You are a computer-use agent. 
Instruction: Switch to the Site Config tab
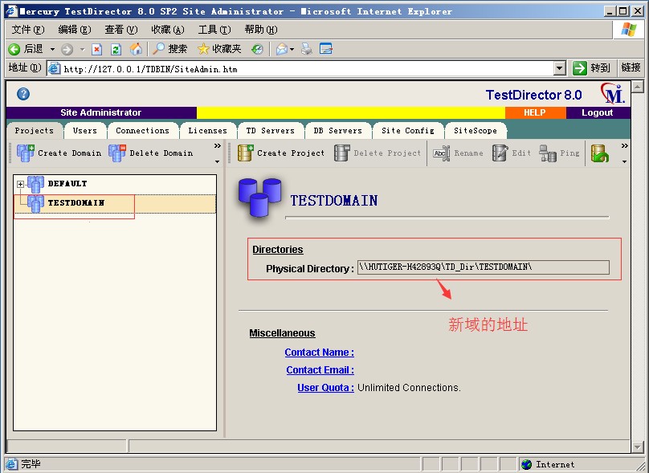[x=407, y=130]
